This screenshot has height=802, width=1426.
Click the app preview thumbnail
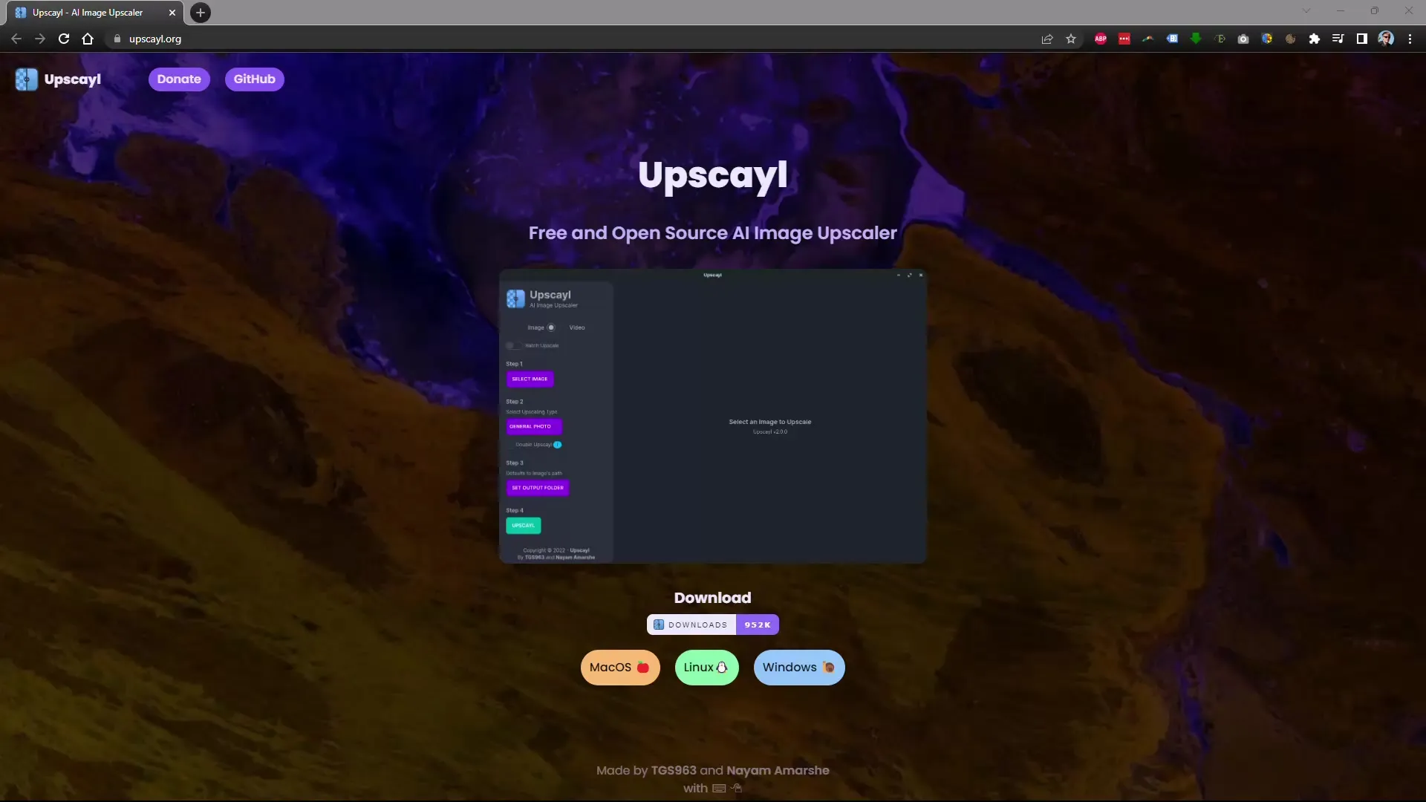coord(712,415)
